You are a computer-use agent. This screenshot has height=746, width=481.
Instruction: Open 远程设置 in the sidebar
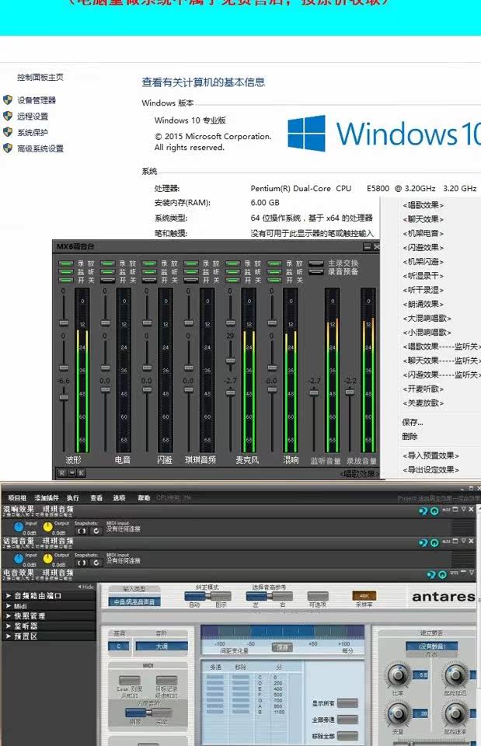point(33,116)
